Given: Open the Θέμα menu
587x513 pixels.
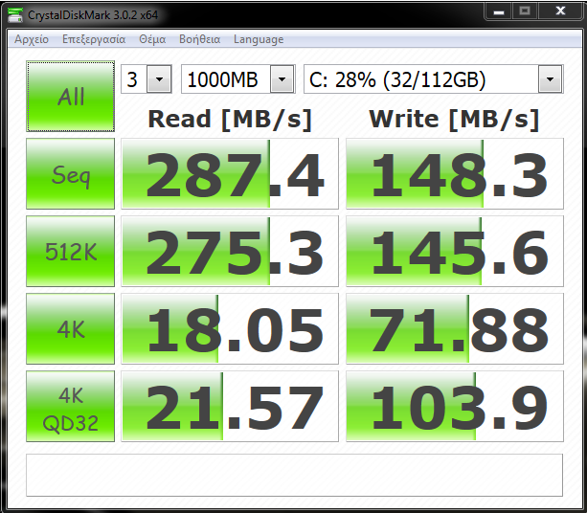Looking at the screenshot, I should tap(152, 39).
